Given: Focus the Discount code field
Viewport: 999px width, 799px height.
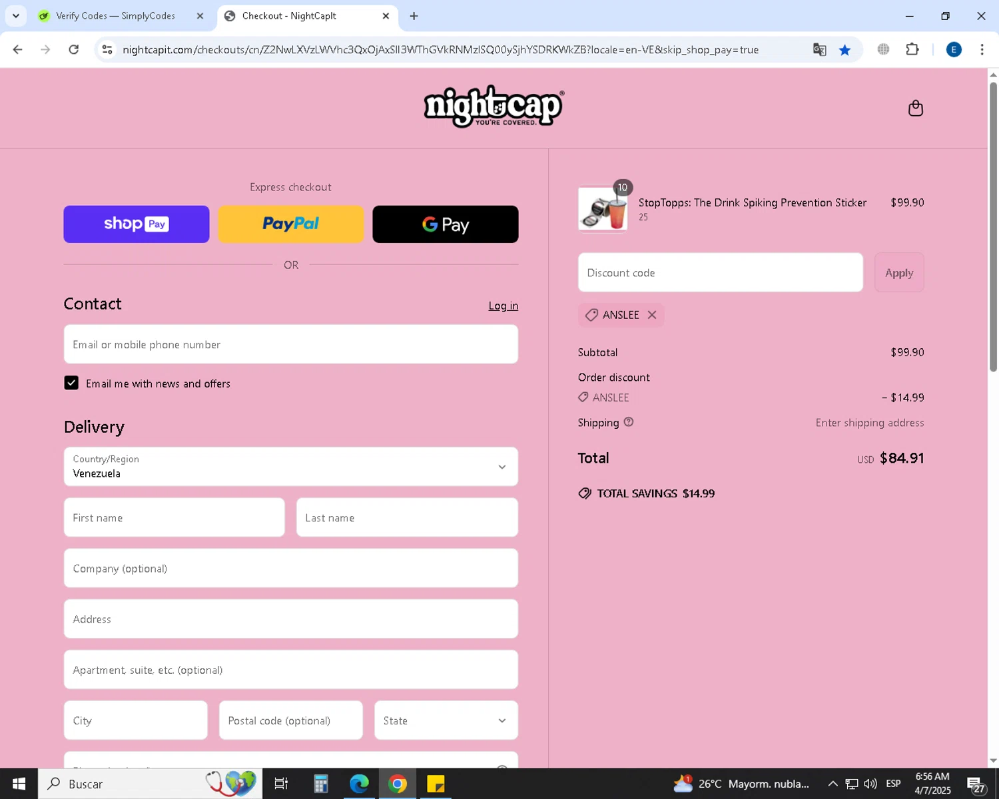Looking at the screenshot, I should [x=721, y=272].
